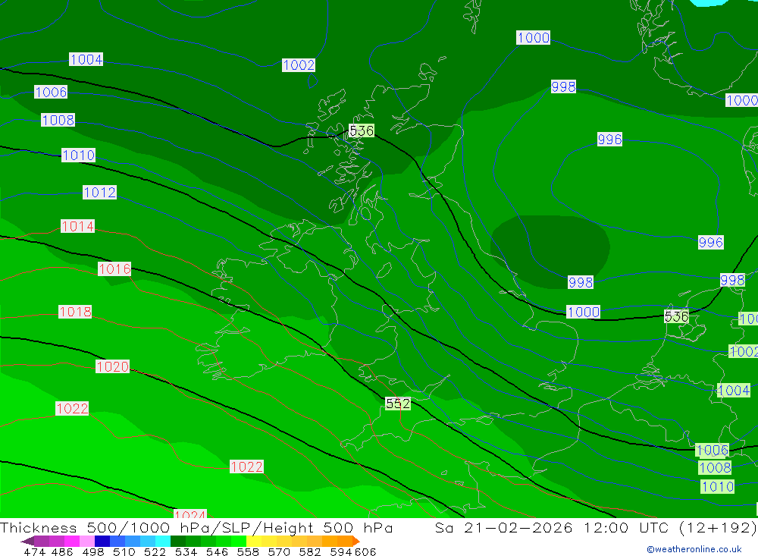This screenshot has width=758, height=556.
Task: Click the 552 height contour label
Action: coord(398,404)
